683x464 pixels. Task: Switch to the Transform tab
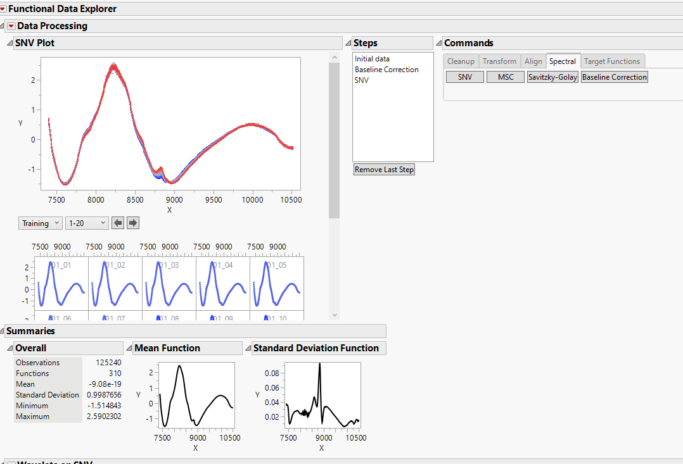click(x=499, y=61)
